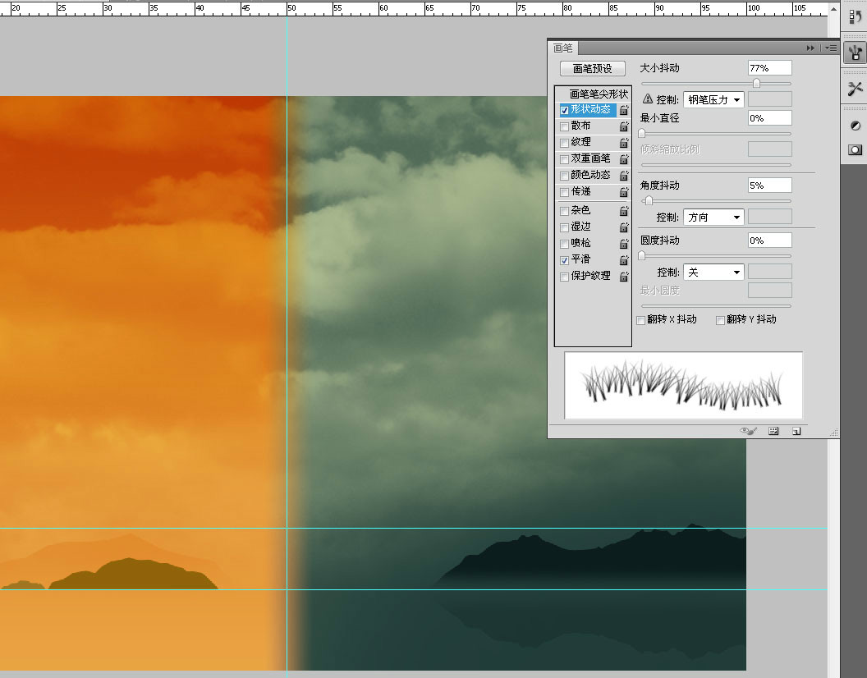Enable the 双重画笔 checkbox
The image size is (867, 678).
coord(565,159)
